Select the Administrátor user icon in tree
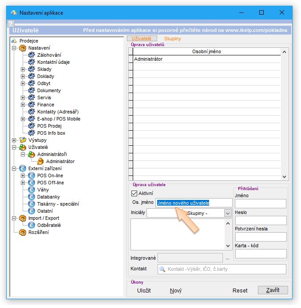The width and height of the screenshot is (301, 308). [x=40, y=161]
